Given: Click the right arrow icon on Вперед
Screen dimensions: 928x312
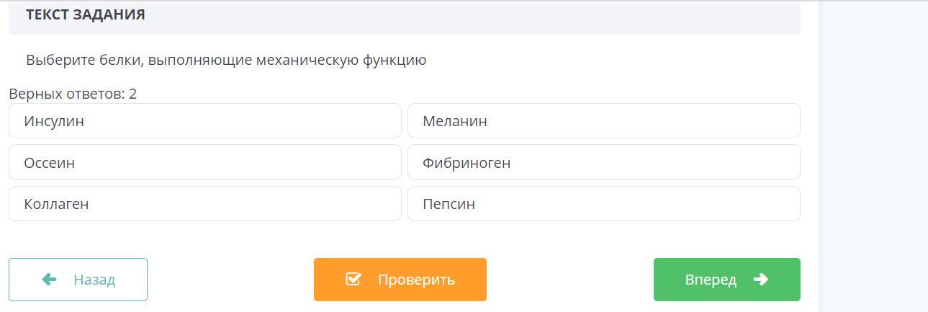Looking at the screenshot, I should click(761, 279).
